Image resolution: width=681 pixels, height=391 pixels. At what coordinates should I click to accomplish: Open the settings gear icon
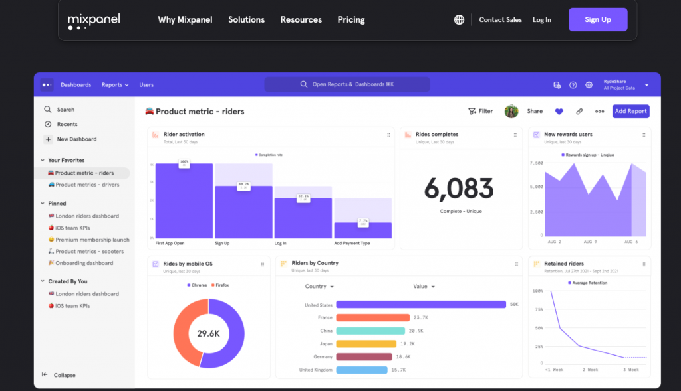589,85
